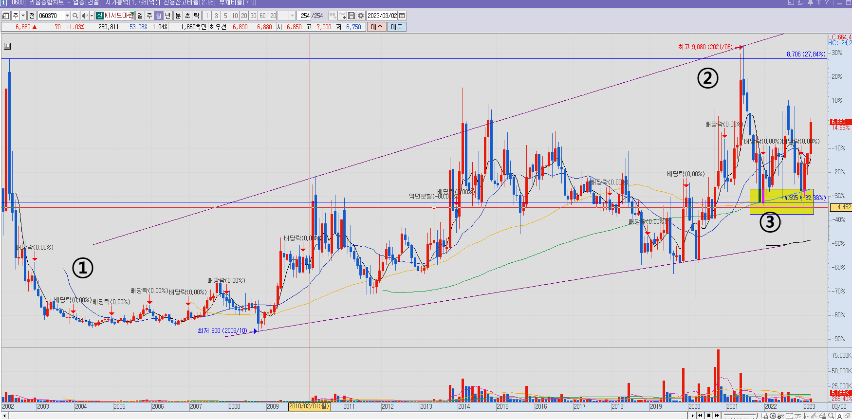Click the 주 selector at toolbar left
Image resolution: width=852 pixels, height=419 pixels.
click(x=16, y=16)
